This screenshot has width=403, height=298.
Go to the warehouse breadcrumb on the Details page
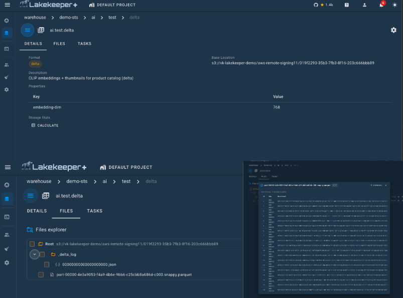35,18
